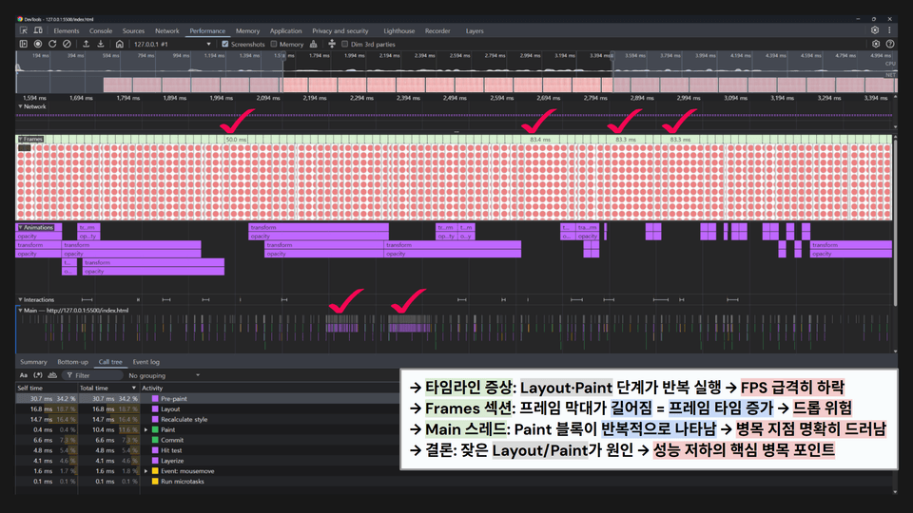Toggle the device toolbar icon
This screenshot has width=913, height=513.
tap(38, 30)
